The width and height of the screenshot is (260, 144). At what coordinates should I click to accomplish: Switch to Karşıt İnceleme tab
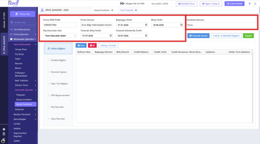tap(102, 10)
